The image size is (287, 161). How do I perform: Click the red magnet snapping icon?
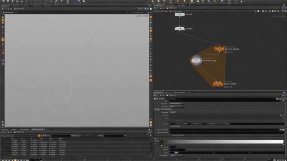pyautogui.click(x=3, y=53)
